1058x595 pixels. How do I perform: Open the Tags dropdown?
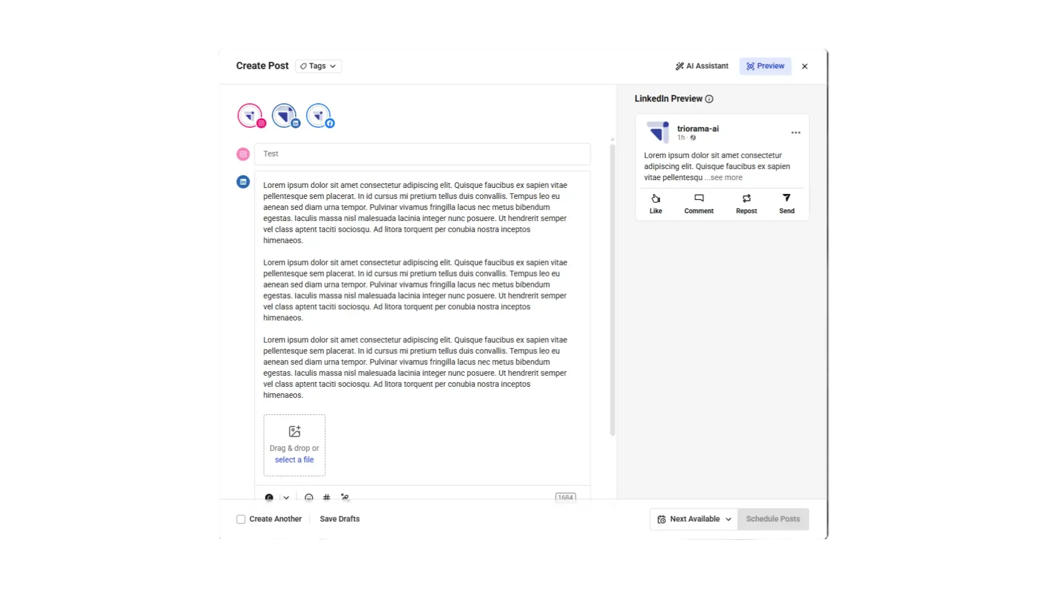pos(318,66)
